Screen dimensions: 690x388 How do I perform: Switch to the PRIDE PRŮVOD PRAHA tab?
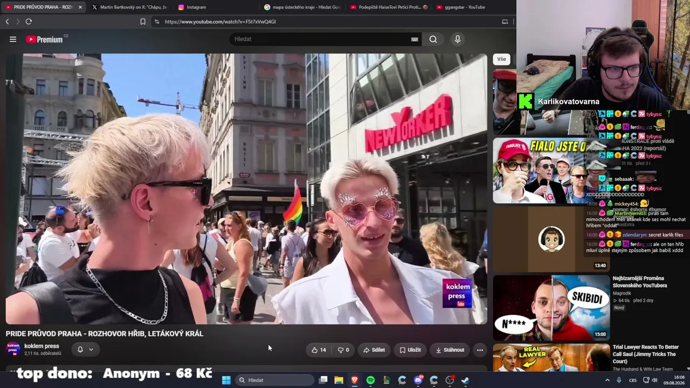[43, 7]
